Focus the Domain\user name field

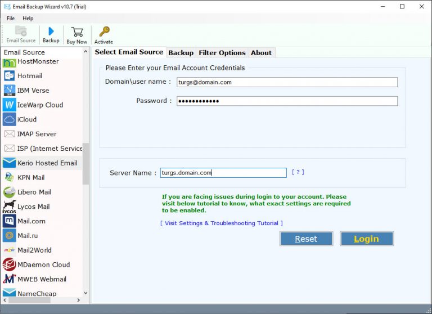(287, 82)
